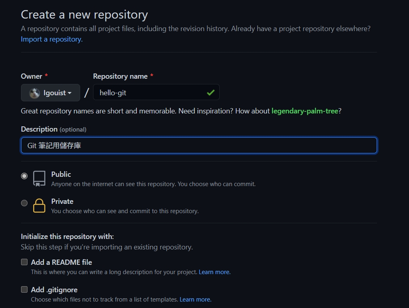Click the Add a README file label
Viewport: 409px width, 308px height.
click(61, 262)
